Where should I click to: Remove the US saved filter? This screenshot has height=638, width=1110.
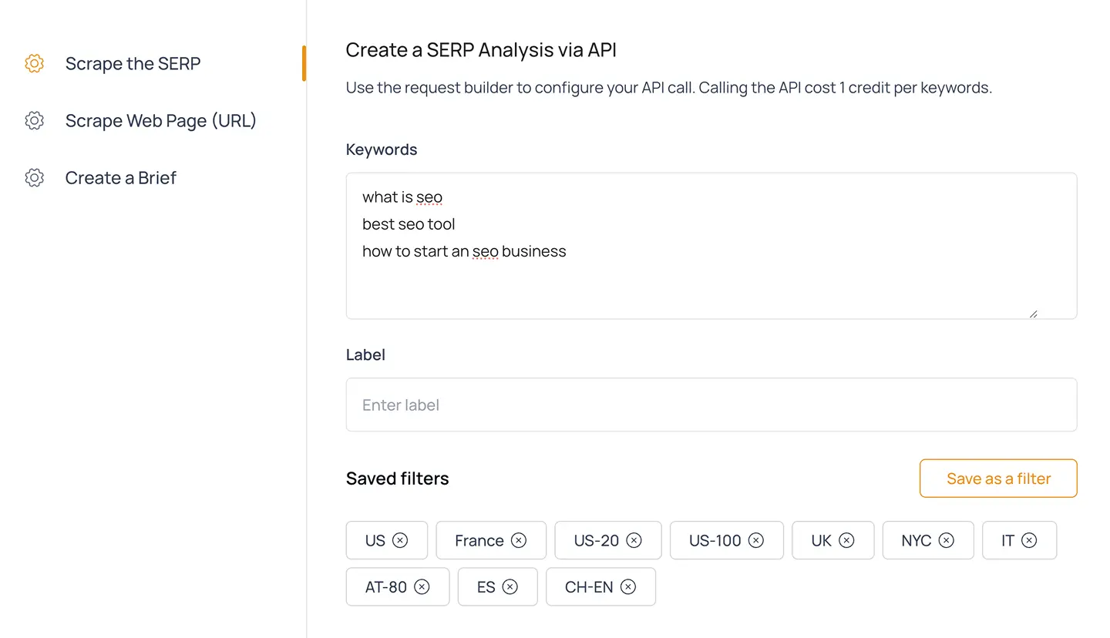400,540
